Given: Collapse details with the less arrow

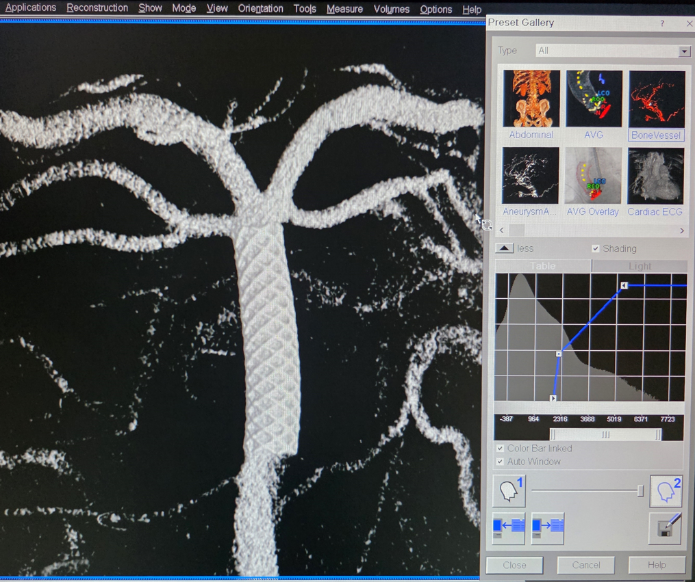Looking at the screenshot, I should click(x=504, y=248).
